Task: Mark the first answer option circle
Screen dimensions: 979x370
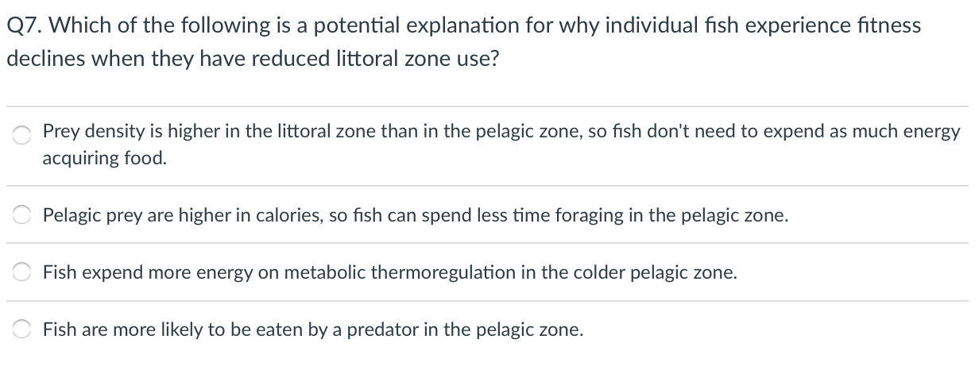Action: [x=21, y=137]
